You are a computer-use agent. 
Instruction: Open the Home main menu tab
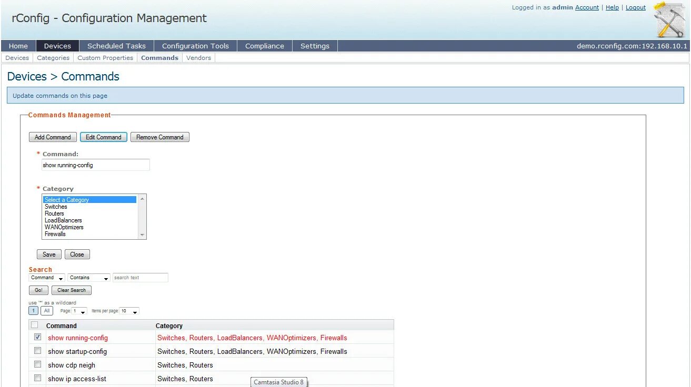click(x=18, y=46)
